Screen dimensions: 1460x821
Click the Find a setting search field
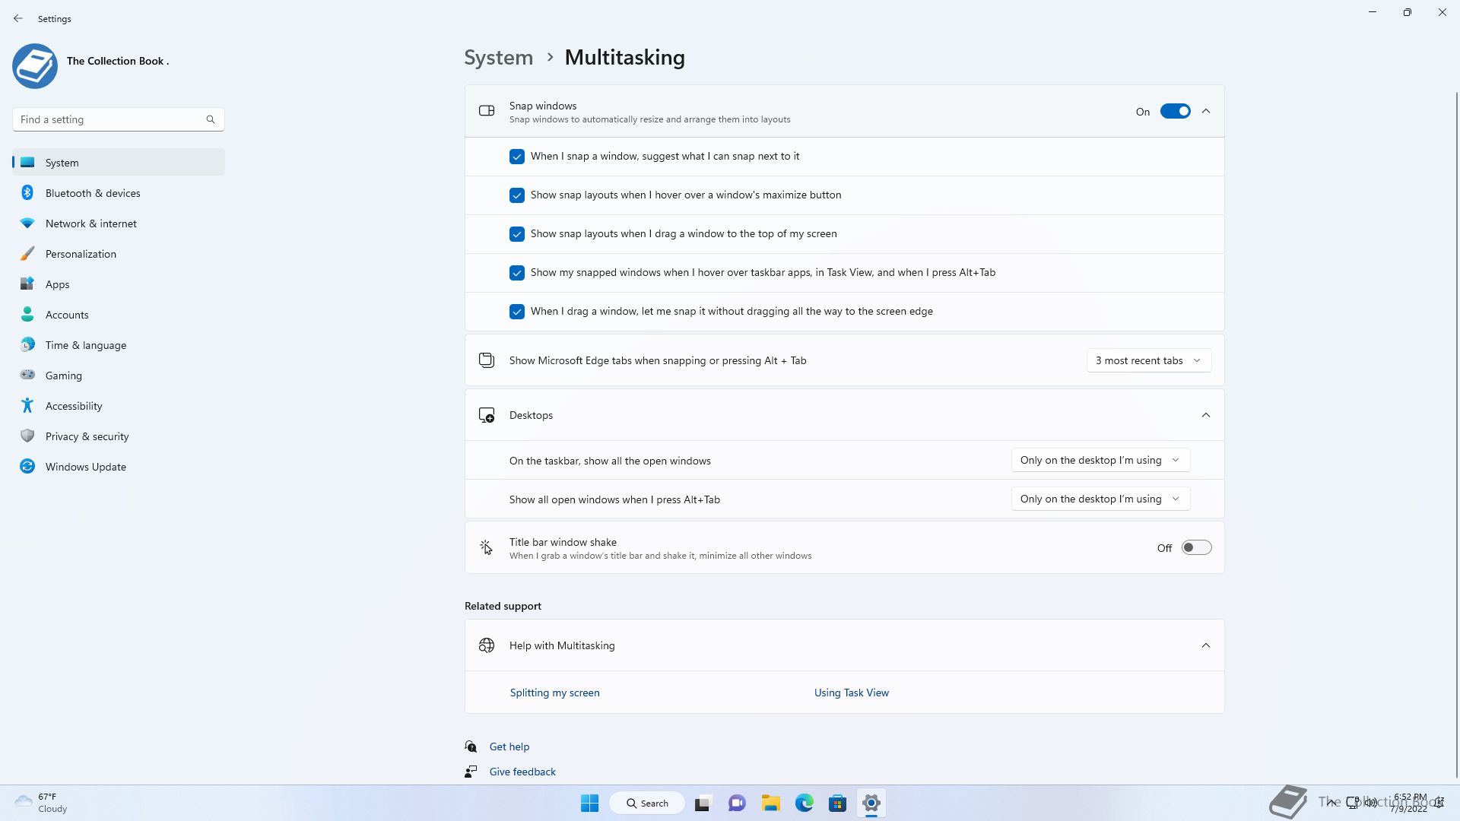coord(119,119)
